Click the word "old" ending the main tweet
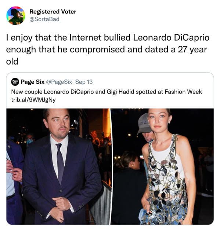220x231 pixels. (x=12, y=61)
